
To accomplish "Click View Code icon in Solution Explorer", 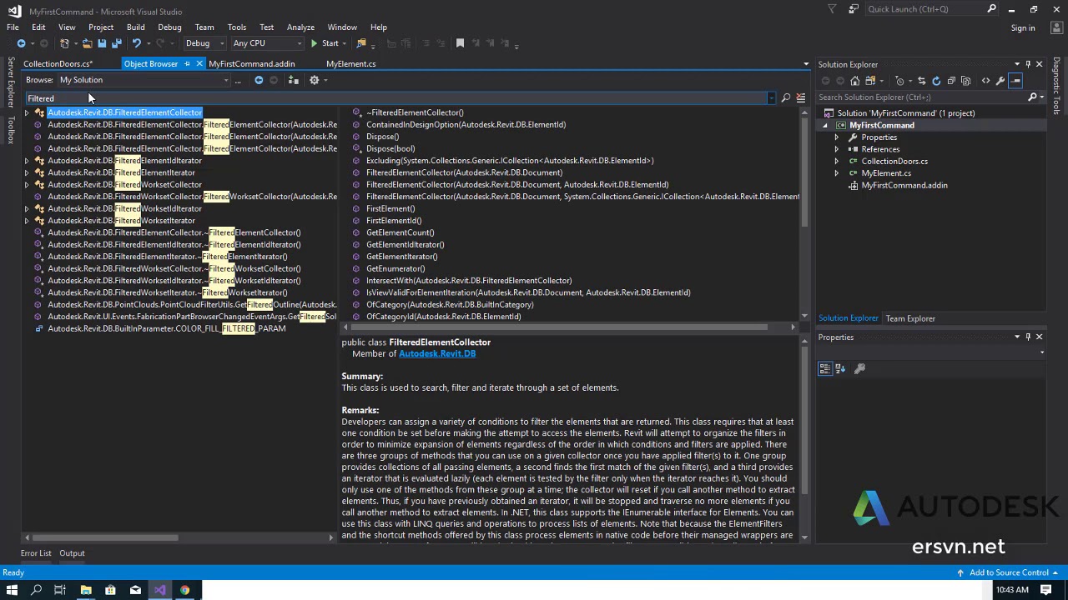I will [x=985, y=81].
